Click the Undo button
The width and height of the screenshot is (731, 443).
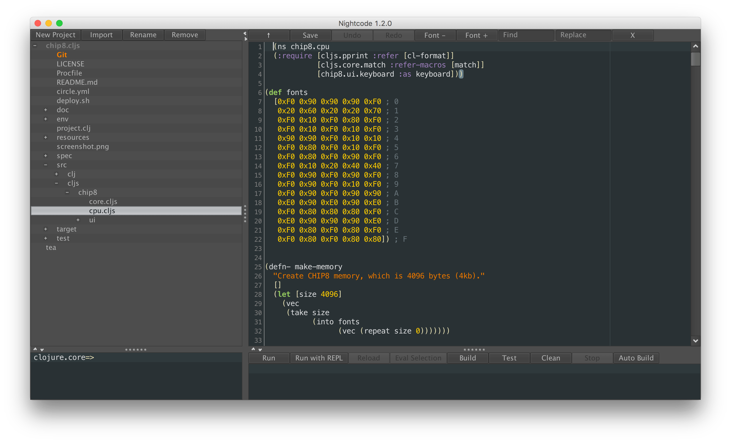click(352, 35)
